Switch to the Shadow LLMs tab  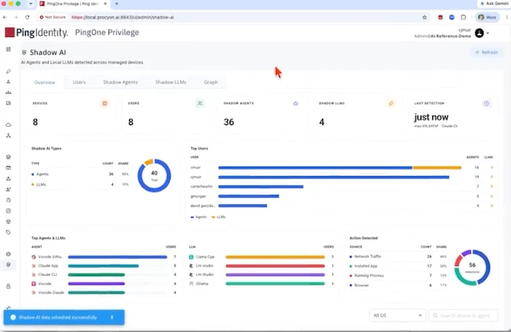tap(171, 82)
